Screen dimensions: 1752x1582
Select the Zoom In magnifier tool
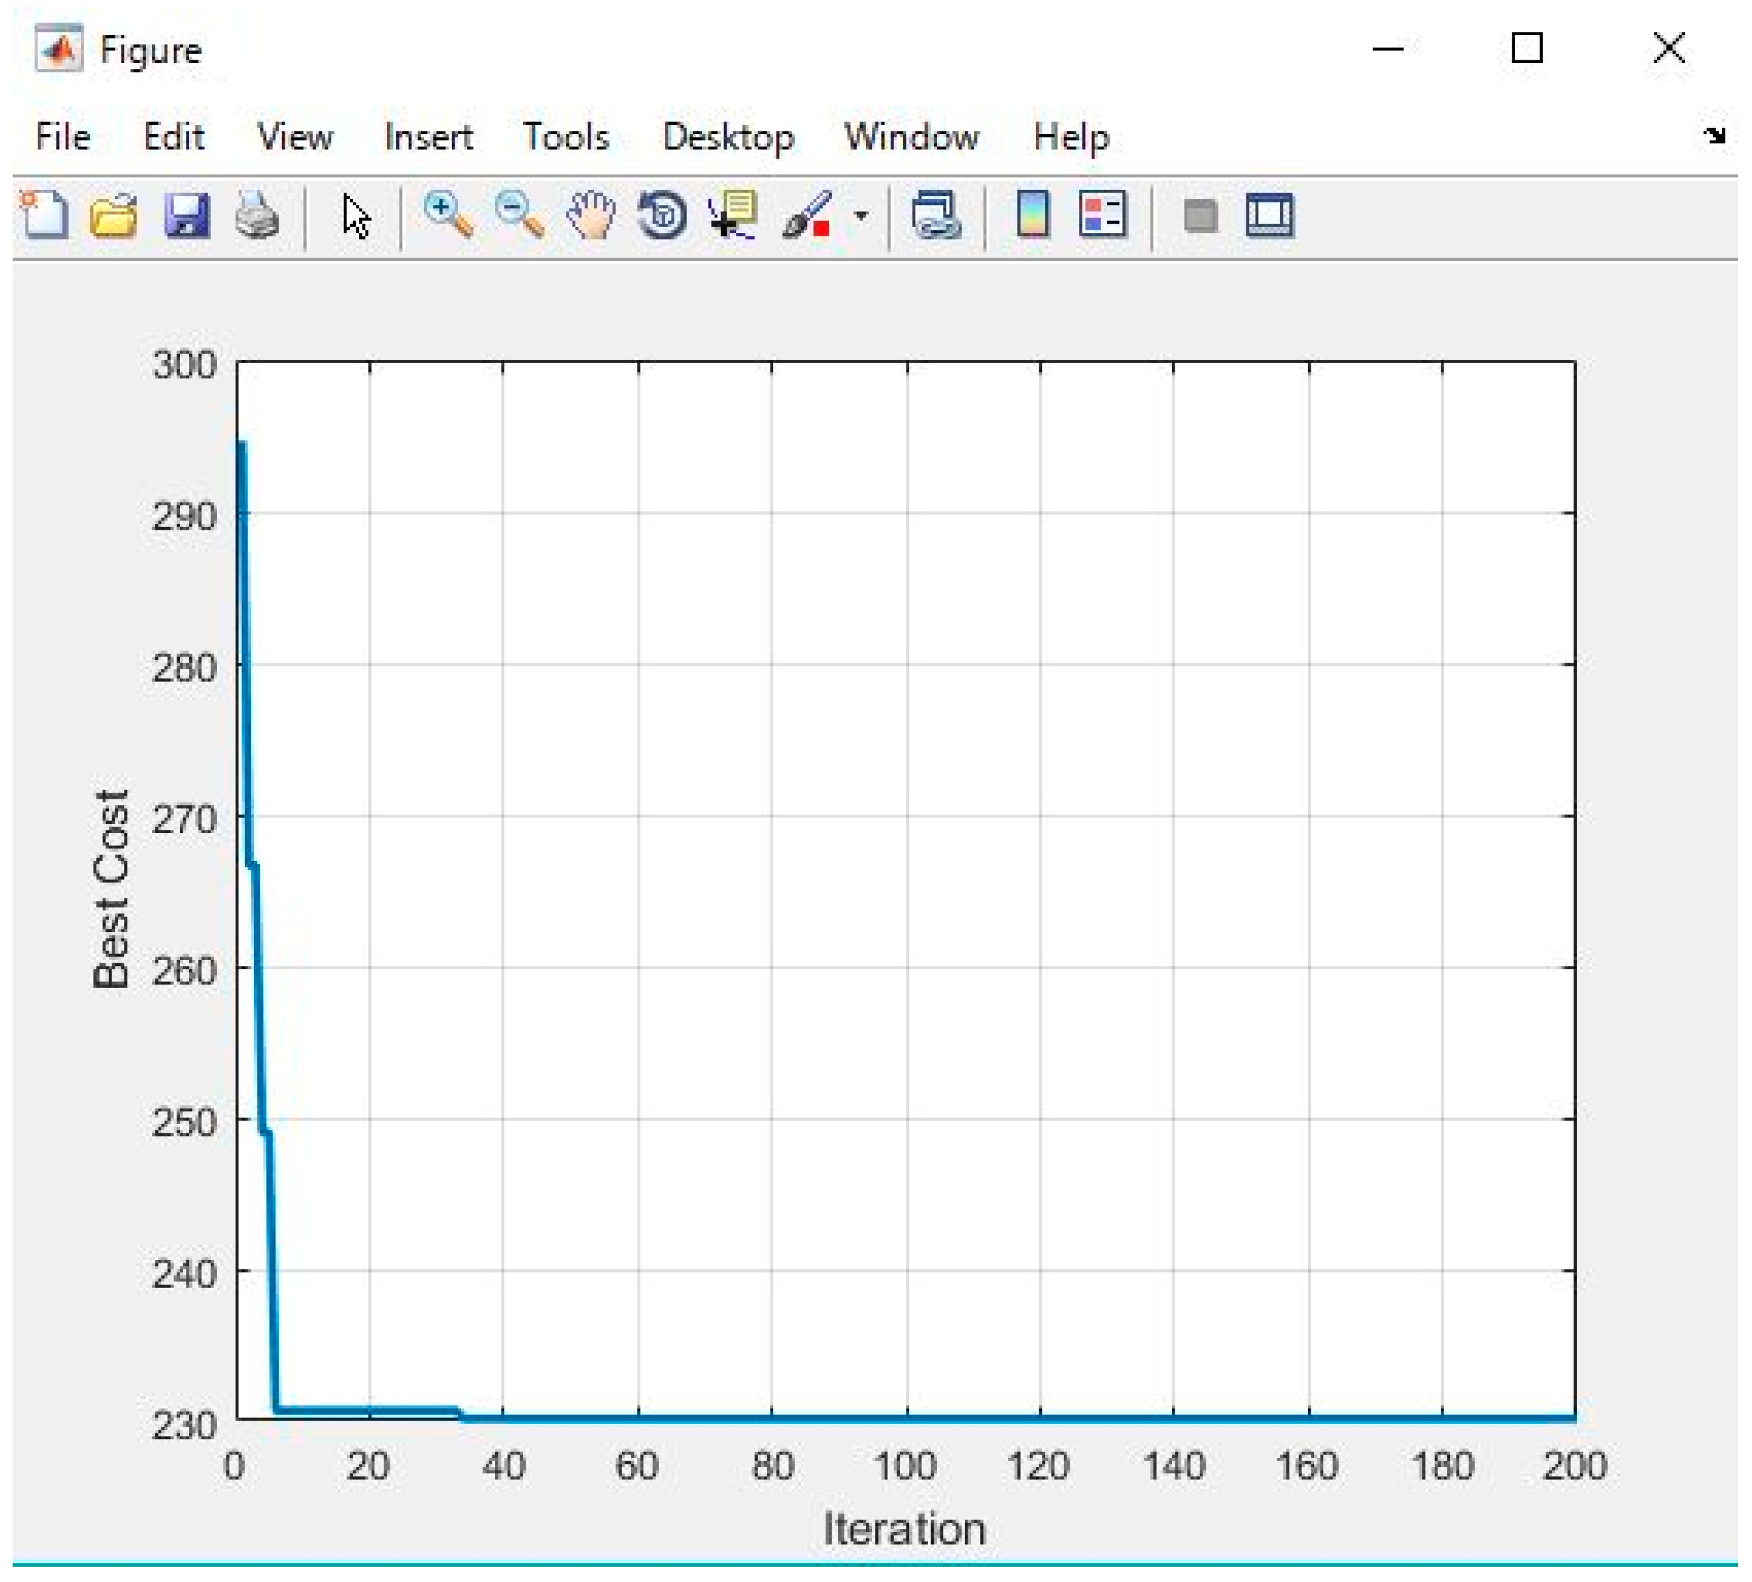pyautogui.click(x=447, y=214)
